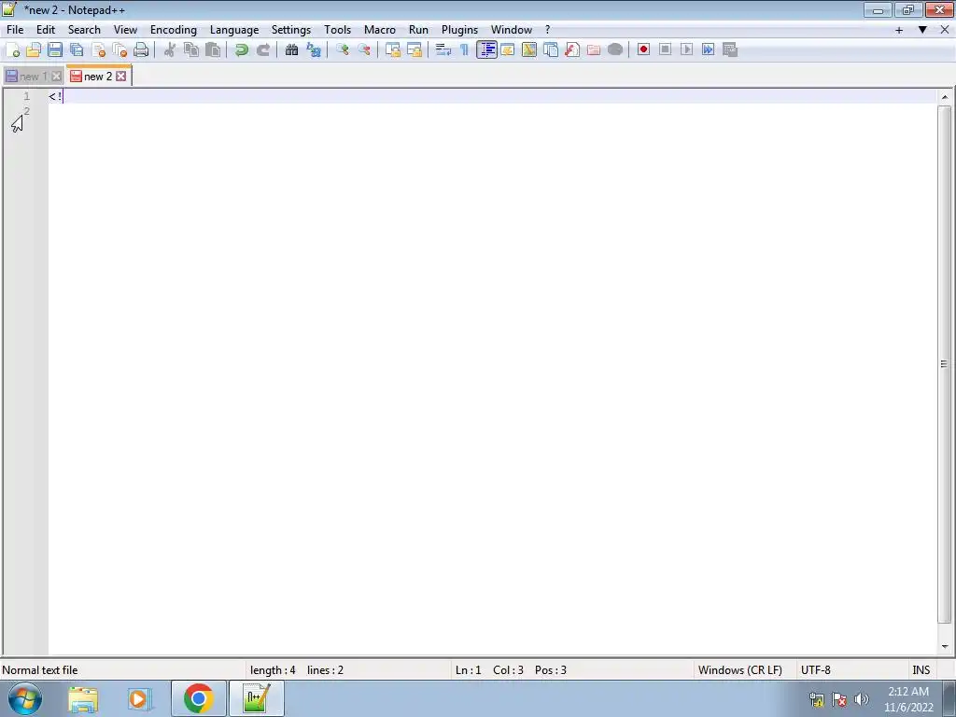
Task: Open the Edit menu
Action: pyautogui.click(x=46, y=30)
